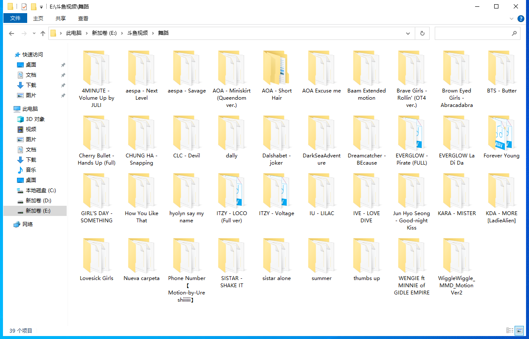The height and width of the screenshot is (339, 529).
Task: Select the WiggleWiggle_MMD_Motion Ver2 folder
Action: click(x=456, y=266)
